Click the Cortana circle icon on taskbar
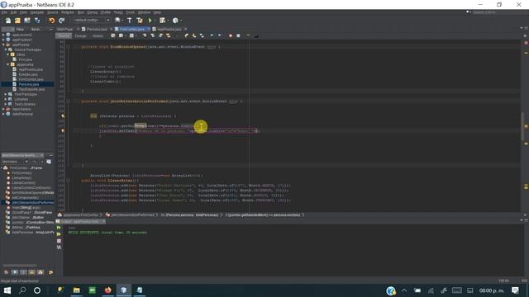The height and width of the screenshot is (297, 529). [x=37, y=290]
